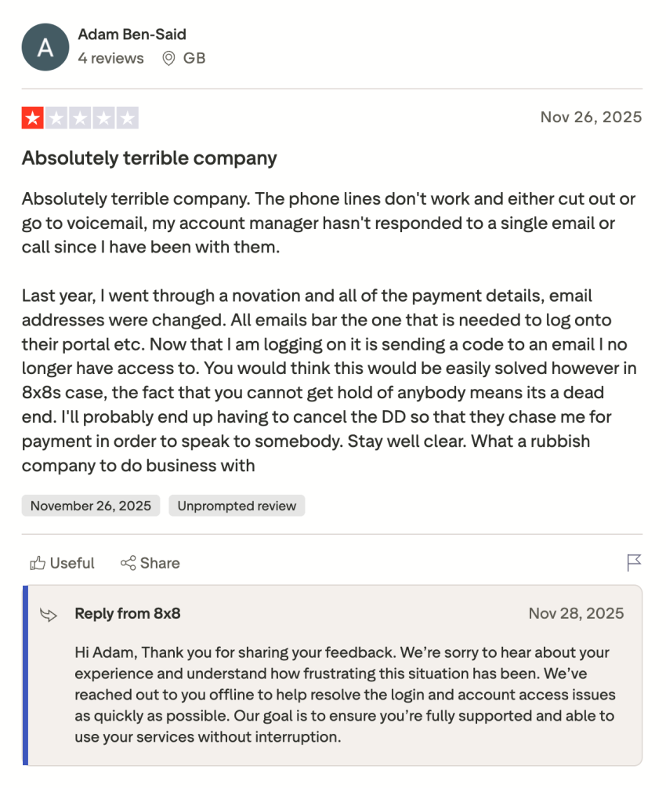Click the reply arrow icon in 8x8's response
This screenshot has width=666, height=788.
(48, 615)
